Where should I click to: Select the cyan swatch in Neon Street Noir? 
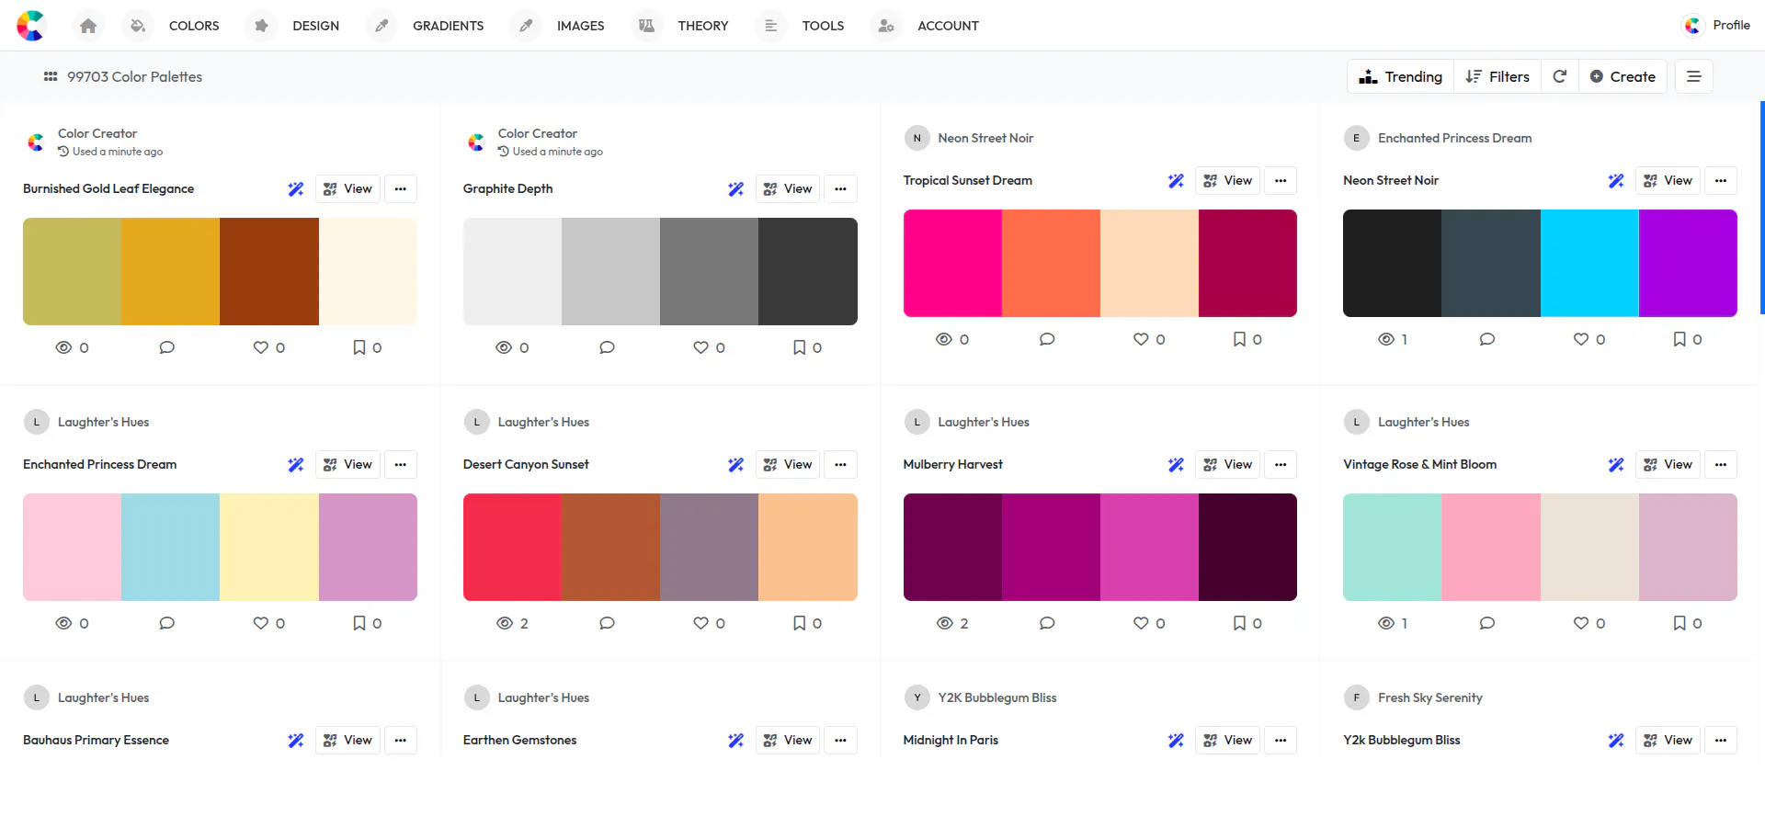pyautogui.click(x=1589, y=264)
